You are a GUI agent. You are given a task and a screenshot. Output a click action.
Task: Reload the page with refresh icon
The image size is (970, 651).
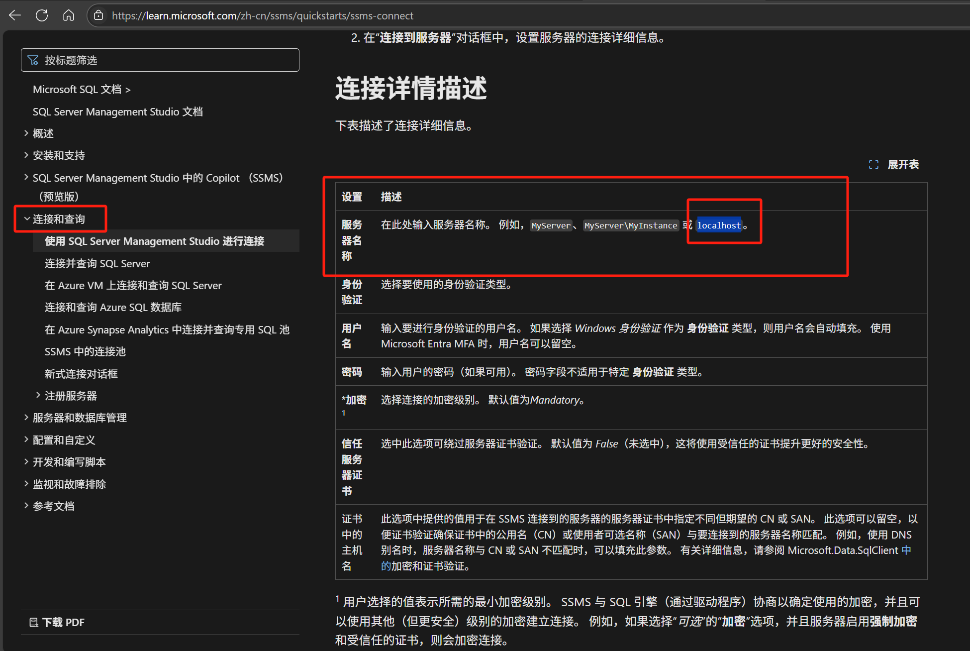point(42,15)
